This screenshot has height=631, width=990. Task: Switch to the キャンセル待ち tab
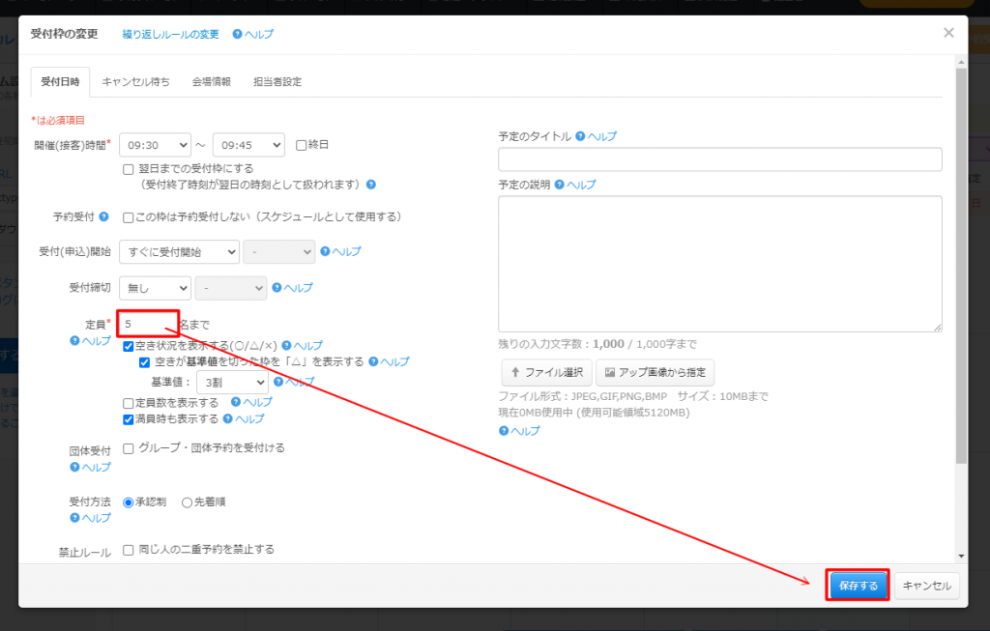pos(135,82)
